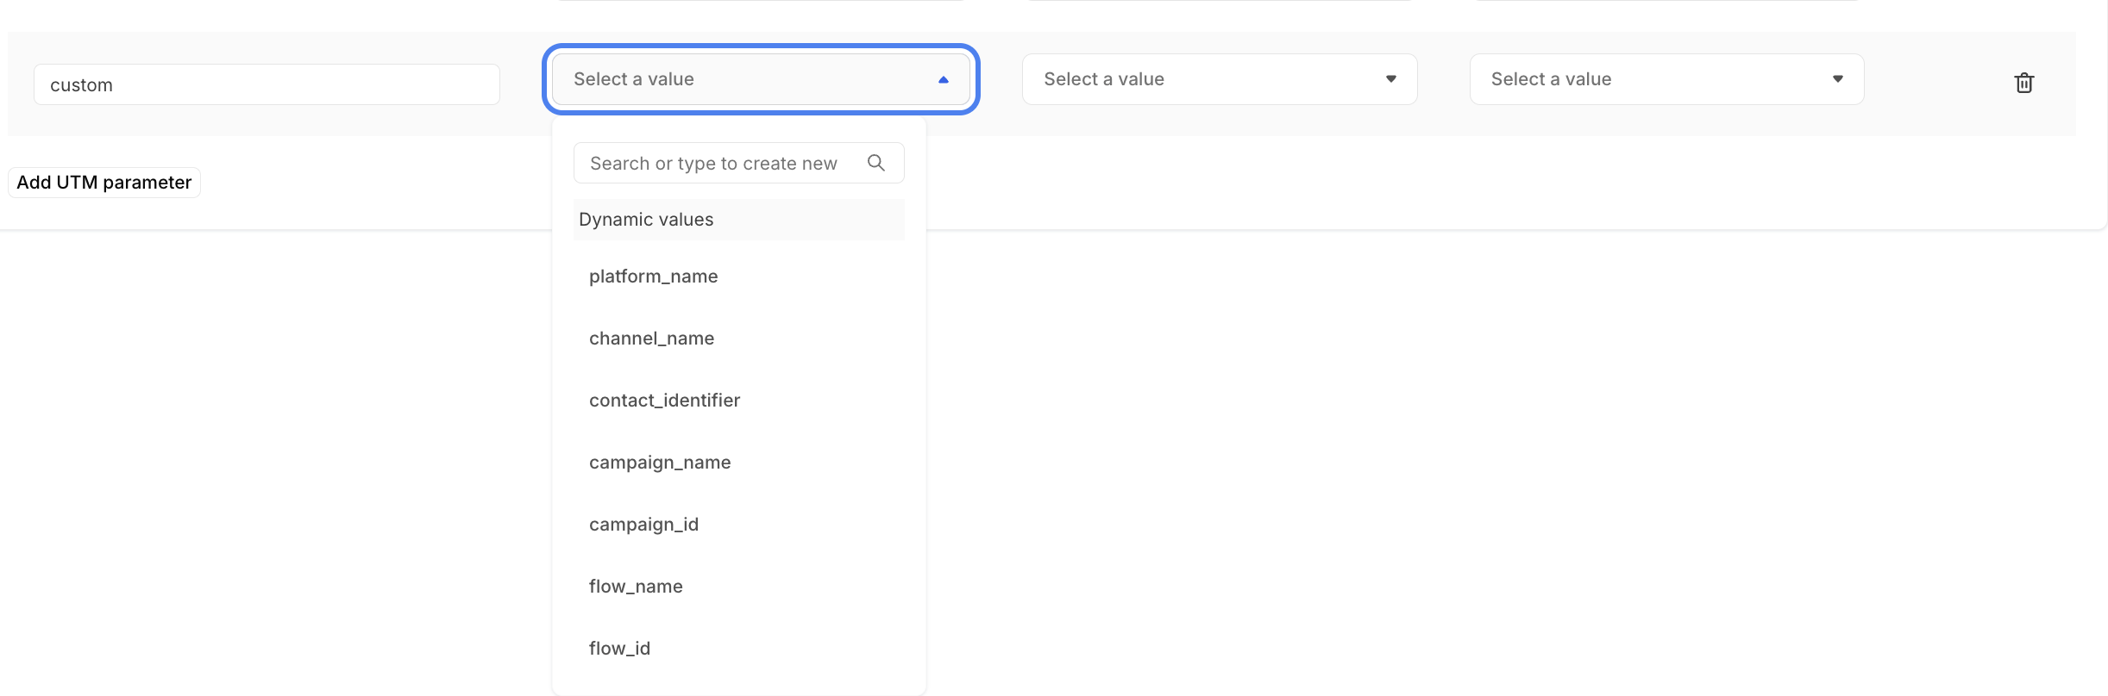Click the caret arrow of the rightmost dropdown
The height and width of the screenshot is (696, 2108).
click(1837, 79)
